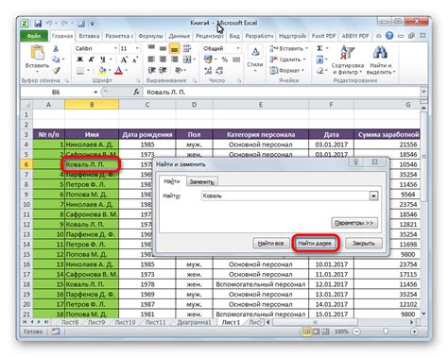This screenshot has height=357, width=448.
Task: Expand the Удалить cells dropdown
Action: pyautogui.click(x=304, y=59)
